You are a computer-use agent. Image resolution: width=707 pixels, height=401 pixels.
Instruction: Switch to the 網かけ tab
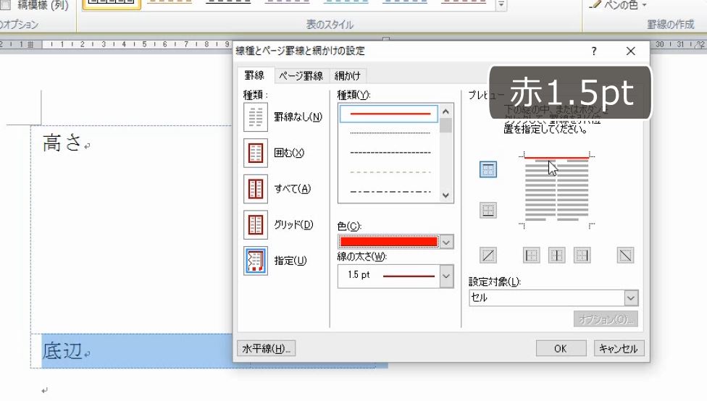coord(347,76)
